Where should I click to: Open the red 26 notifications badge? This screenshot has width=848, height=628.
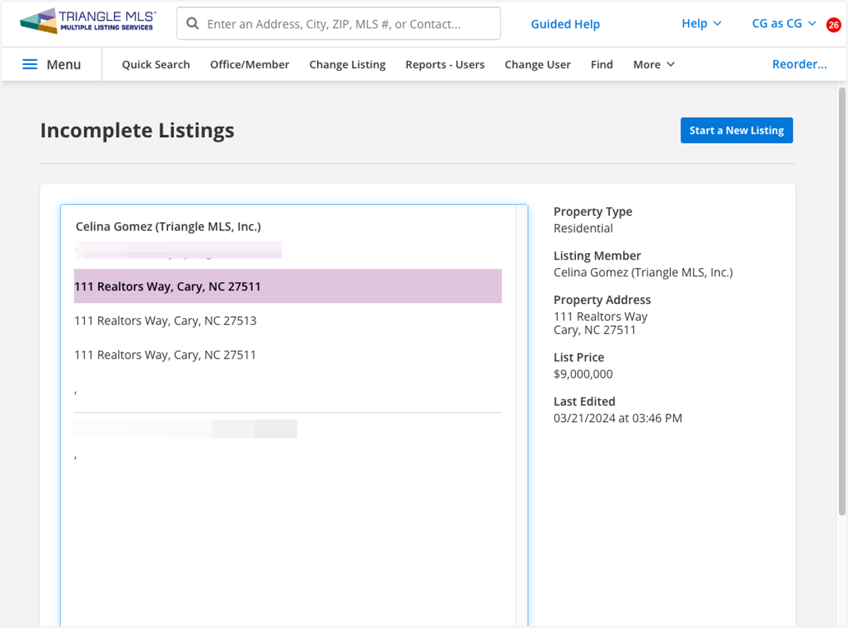[834, 25]
